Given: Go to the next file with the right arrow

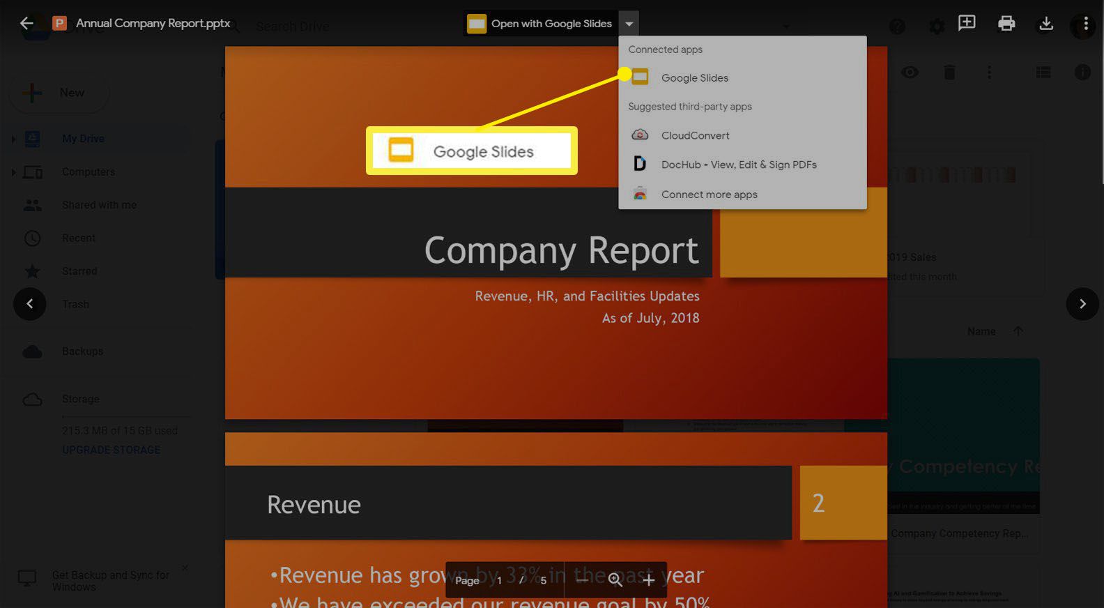Looking at the screenshot, I should coord(1082,304).
